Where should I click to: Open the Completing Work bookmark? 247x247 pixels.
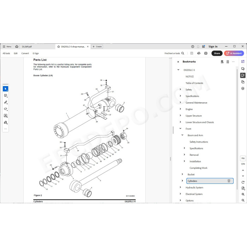point(198,168)
